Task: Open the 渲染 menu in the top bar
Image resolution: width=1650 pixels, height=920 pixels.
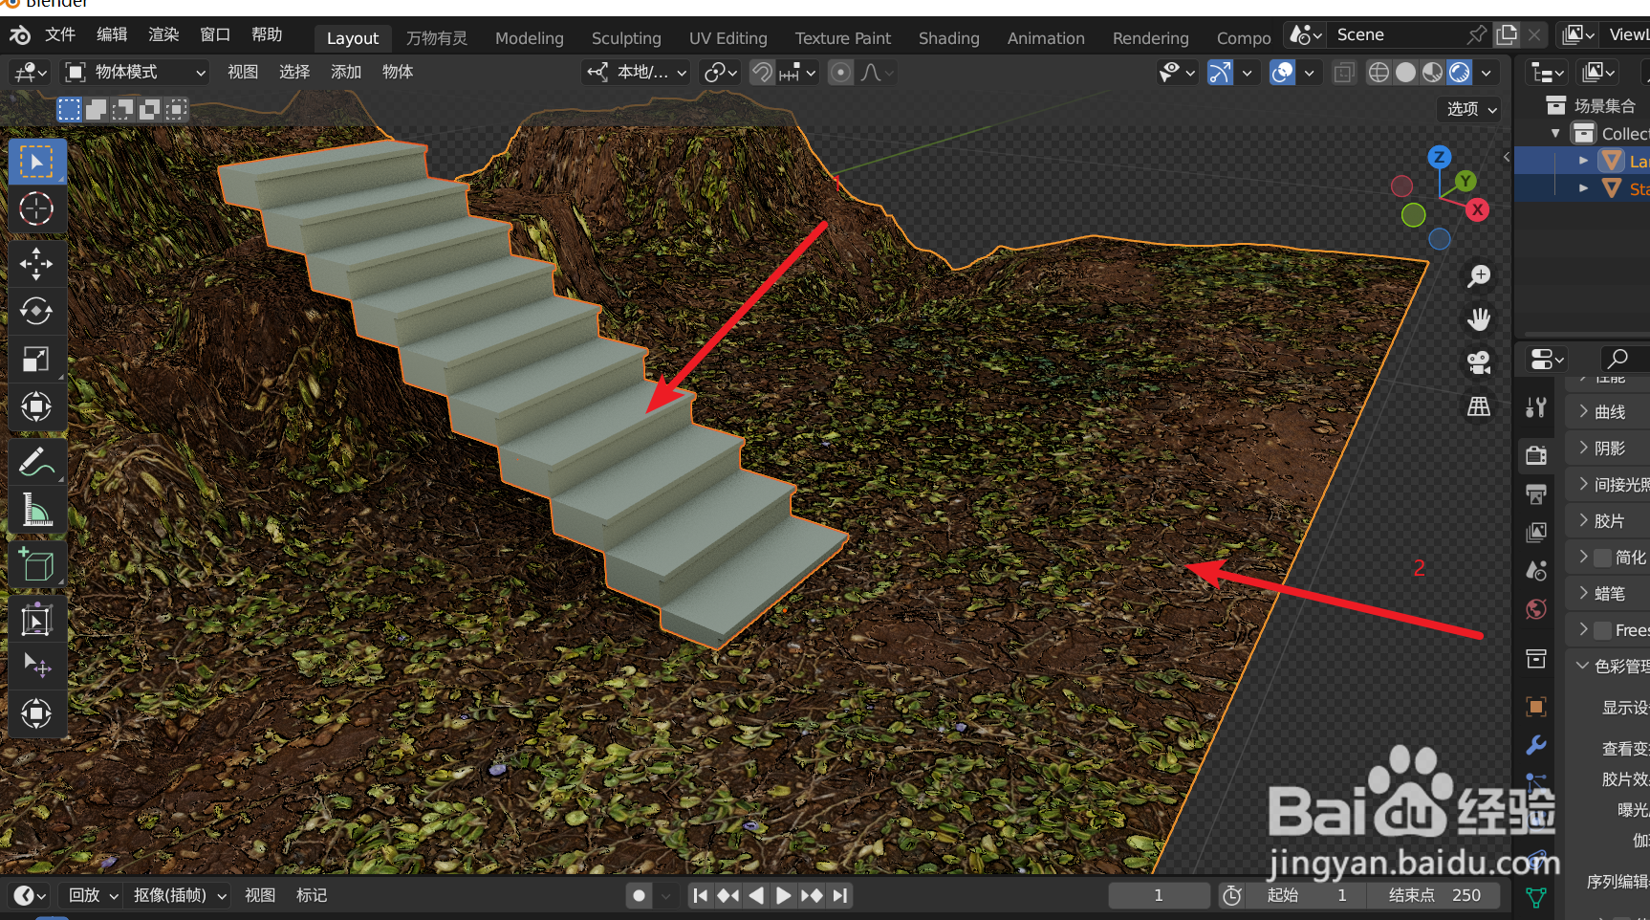Action: pos(163,33)
